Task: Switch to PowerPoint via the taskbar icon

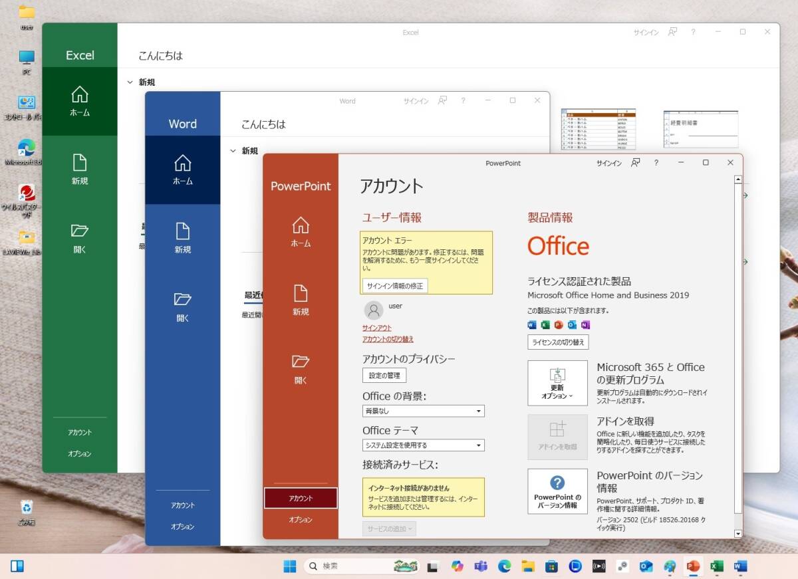Action: (693, 566)
